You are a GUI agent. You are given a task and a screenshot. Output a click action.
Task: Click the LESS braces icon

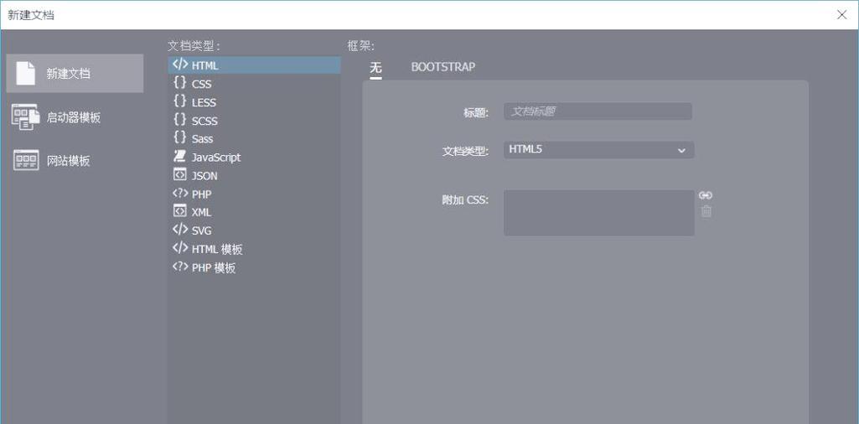coord(179,101)
